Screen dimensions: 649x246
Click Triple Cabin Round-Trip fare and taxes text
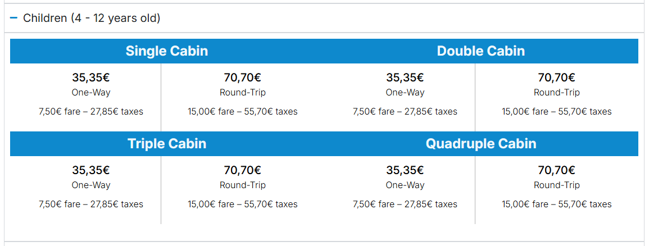coord(242,204)
